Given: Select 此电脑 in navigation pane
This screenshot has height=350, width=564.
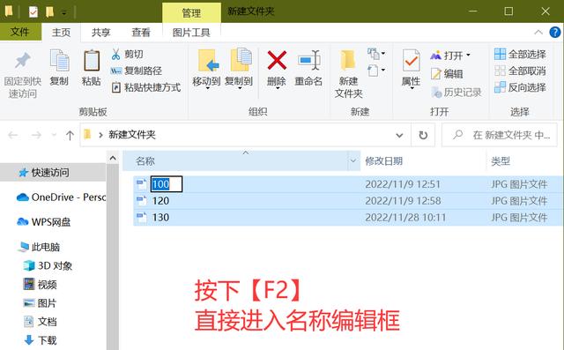Looking at the screenshot, I should pos(39,247).
